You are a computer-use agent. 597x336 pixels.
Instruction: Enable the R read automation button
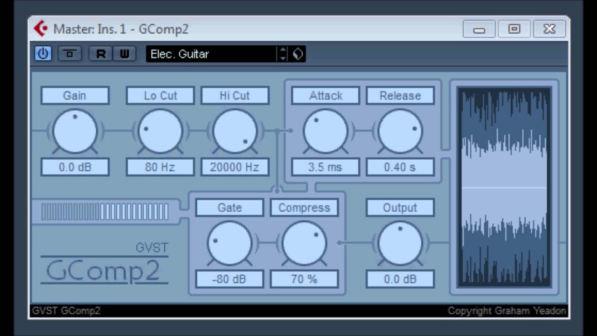[101, 54]
